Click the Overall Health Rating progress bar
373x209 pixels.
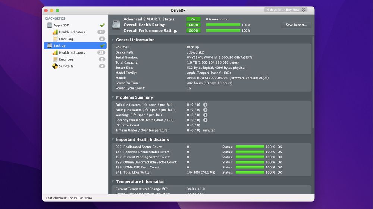coord(223,25)
